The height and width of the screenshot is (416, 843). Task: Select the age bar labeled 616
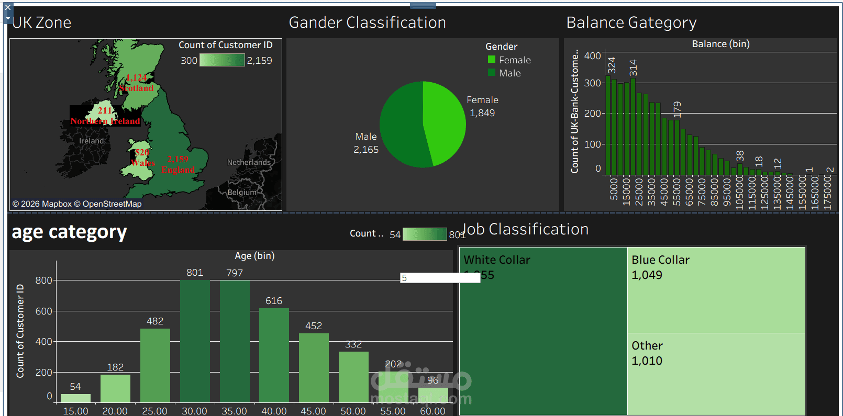(274, 355)
